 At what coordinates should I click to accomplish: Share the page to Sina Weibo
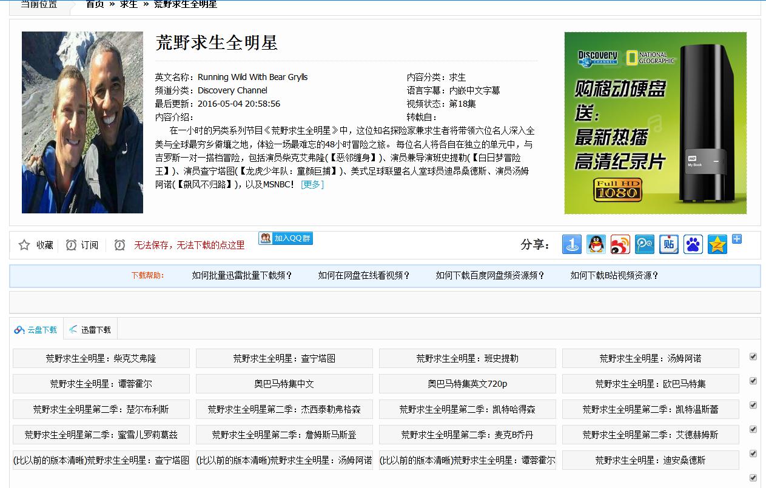coord(620,244)
